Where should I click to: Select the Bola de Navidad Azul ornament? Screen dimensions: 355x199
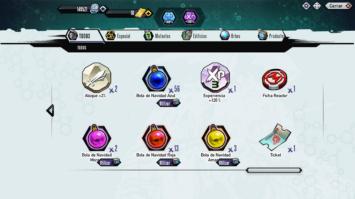click(156, 78)
